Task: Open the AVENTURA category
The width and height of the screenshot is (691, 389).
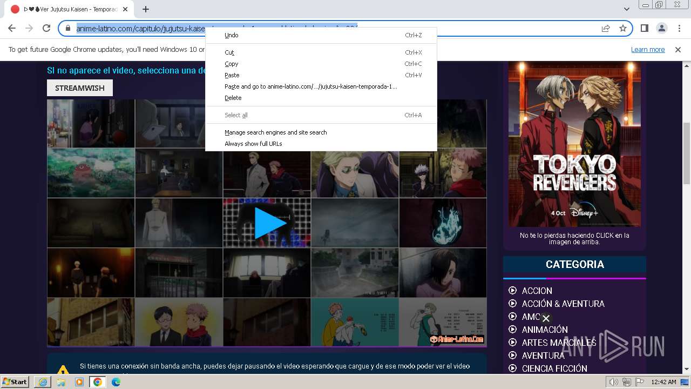Action: click(x=543, y=356)
